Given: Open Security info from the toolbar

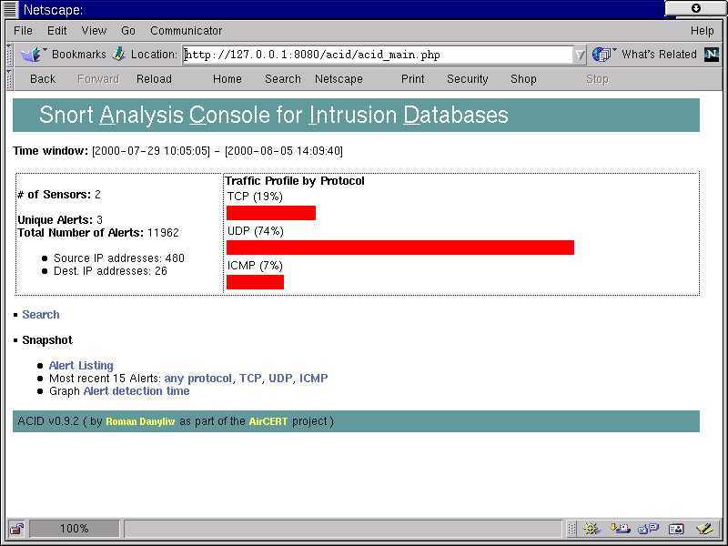Looking at the screenshot, I should pos(467,79).
